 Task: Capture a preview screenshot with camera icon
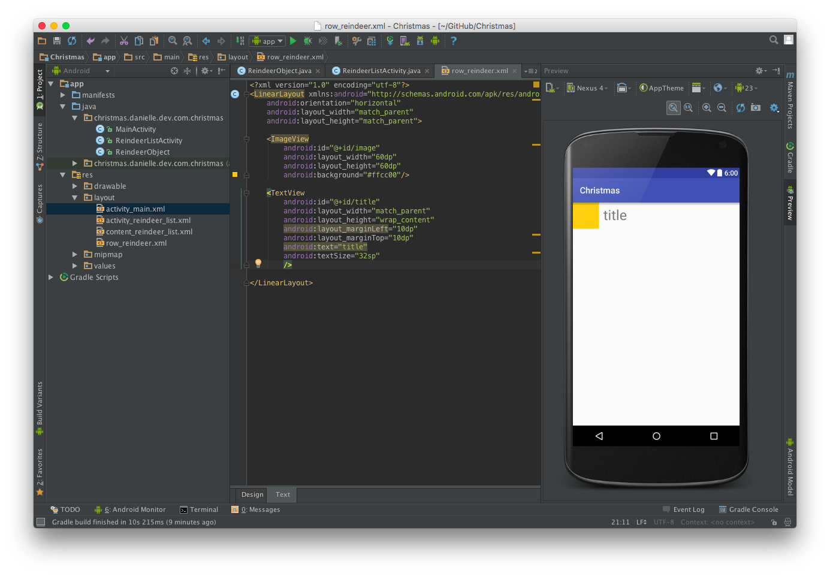(x=756, y=108)
